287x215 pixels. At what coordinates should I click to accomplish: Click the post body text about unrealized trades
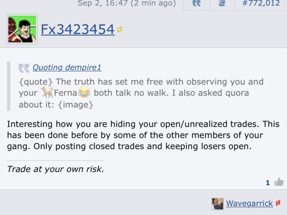(x=143, y=135)
